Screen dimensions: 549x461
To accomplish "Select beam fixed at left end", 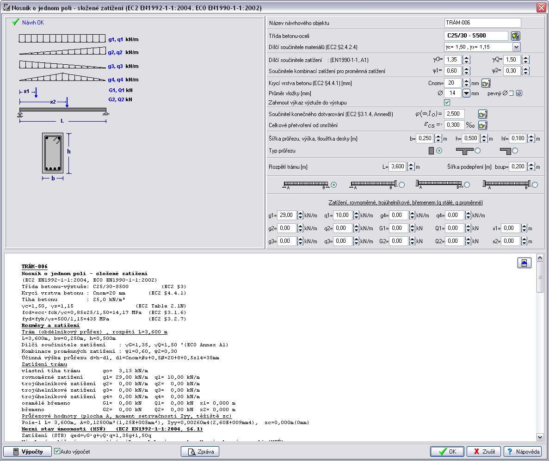I will point(467,184).
